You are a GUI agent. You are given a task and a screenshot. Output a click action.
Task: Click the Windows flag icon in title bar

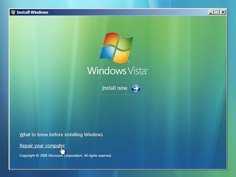point(13,12)
